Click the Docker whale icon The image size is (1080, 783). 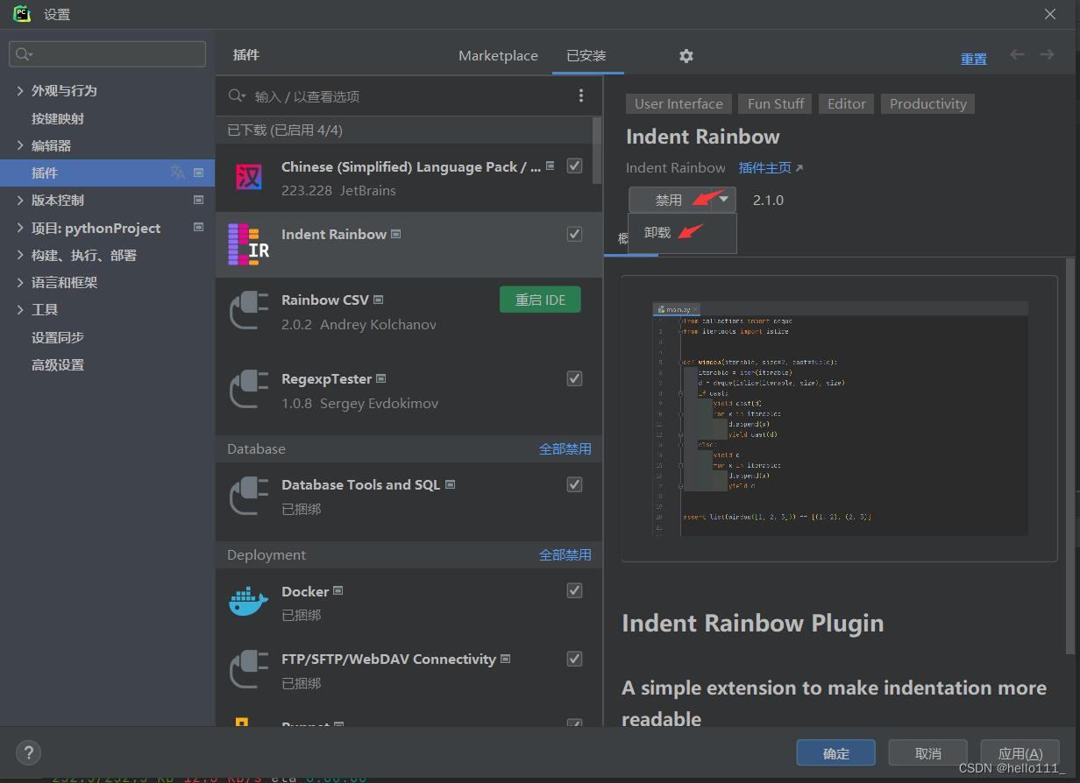(249, 602)
